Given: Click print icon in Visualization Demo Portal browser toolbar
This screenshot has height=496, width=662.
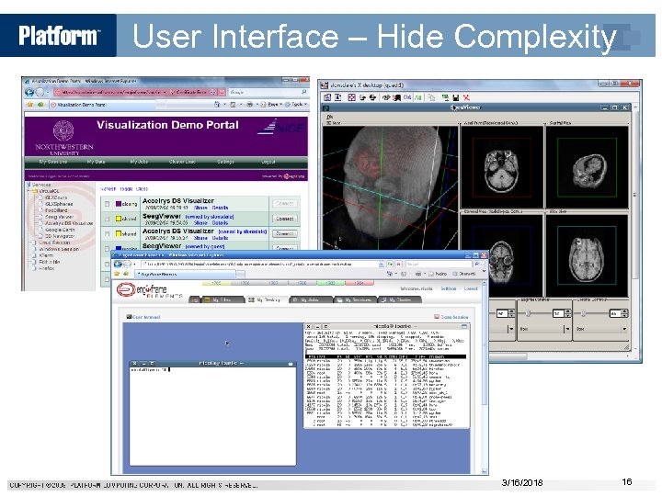Looking at the screenshot, I should [x=249, y=104].
